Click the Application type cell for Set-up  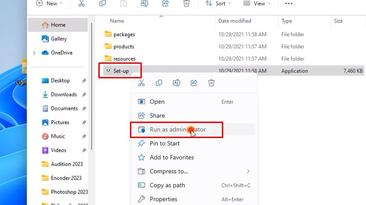[295, 71]
